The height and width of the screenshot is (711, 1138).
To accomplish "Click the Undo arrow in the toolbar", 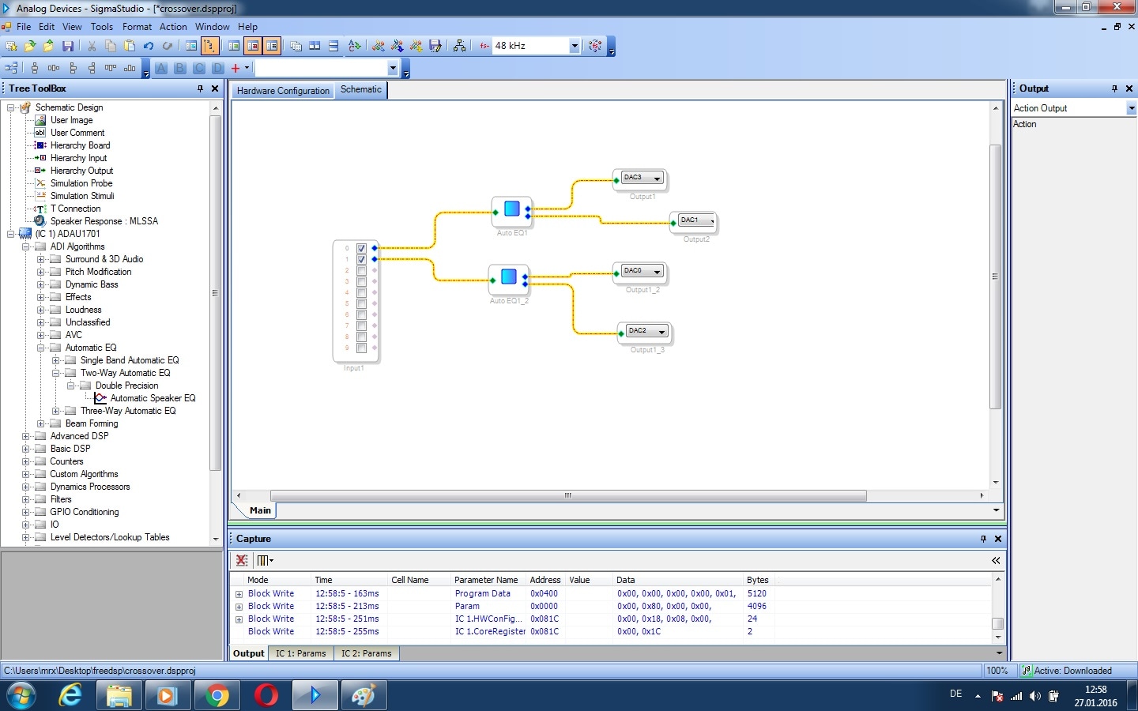I will click(x=149, y=46).
